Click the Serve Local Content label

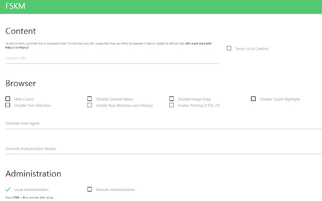click(x=252, y=49)
